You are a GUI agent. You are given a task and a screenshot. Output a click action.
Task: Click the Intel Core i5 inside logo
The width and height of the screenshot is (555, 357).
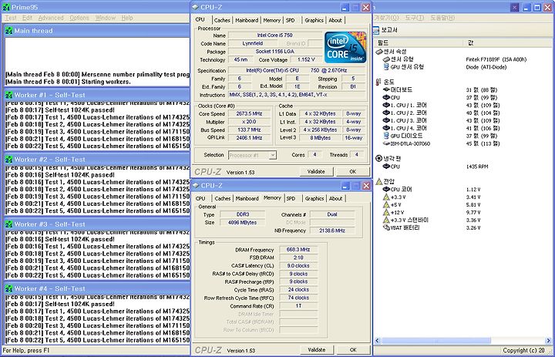click(x=345, y=47)
